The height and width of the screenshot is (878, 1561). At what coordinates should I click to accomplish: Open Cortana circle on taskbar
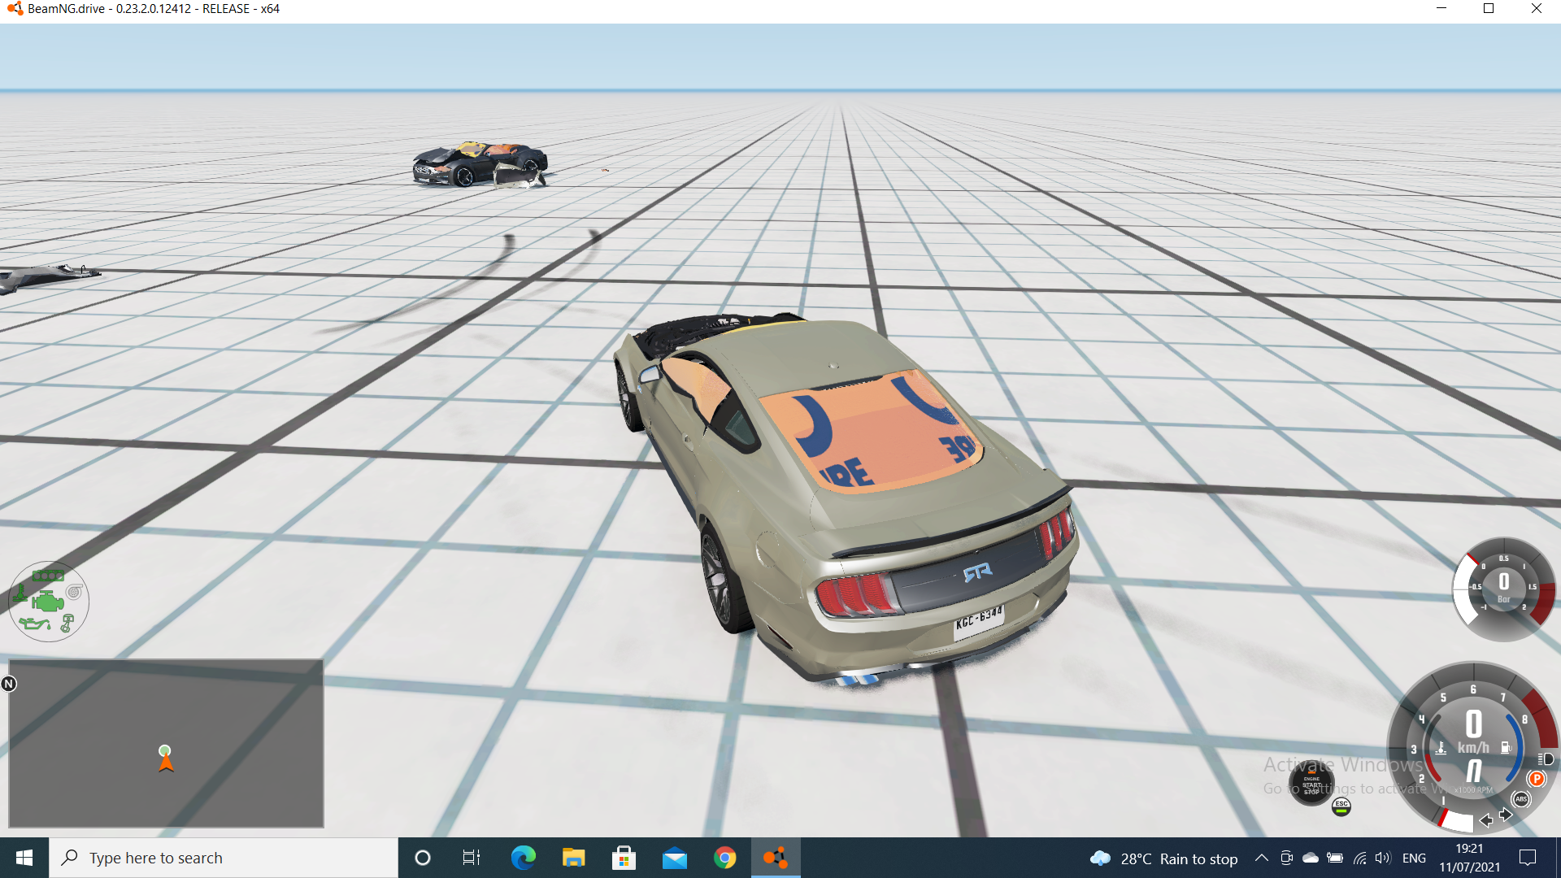[x=423, y=858]
